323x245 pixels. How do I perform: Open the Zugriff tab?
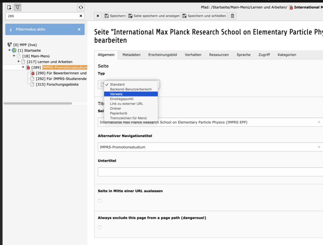click(x=264, y=55)
